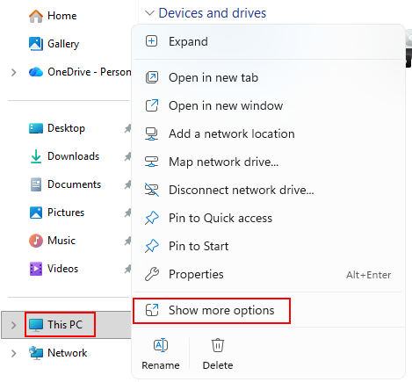This screenshot has width=412, height=382.
Task: Click the Home icon in sidebar
Action: (x=36, y=16)
